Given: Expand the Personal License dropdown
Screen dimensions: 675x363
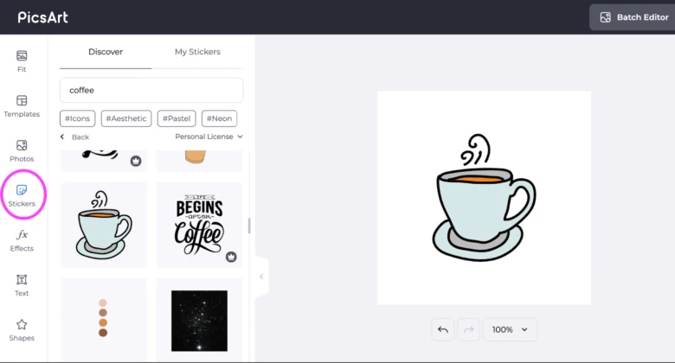Looking at the screenshot, I should pyautogui.click(x=209, y=137).
